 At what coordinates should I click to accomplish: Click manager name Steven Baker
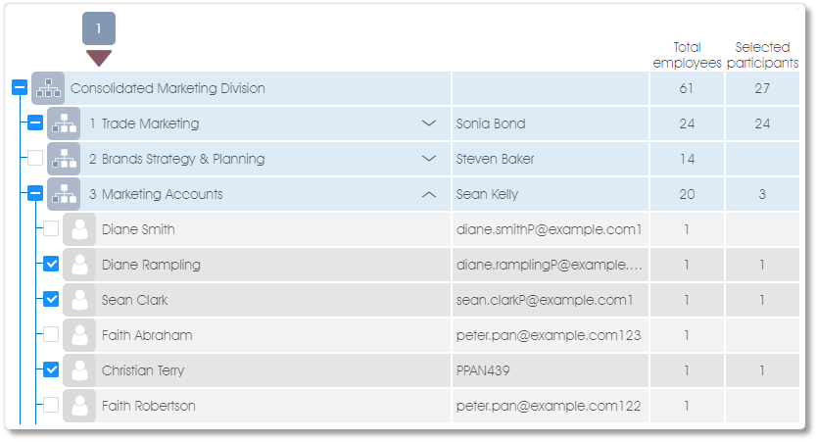coord(495,159)
